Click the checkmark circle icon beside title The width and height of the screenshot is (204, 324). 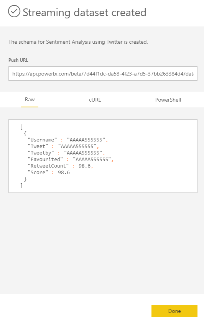tap(14, 11)
